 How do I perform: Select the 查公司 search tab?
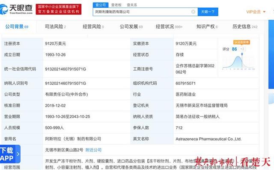pos(101,5)
